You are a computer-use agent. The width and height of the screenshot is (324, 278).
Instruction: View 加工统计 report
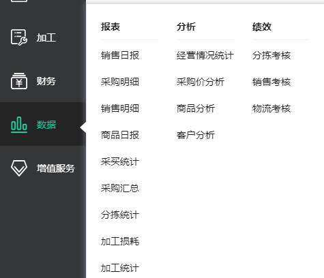click(x=120, y=268)
